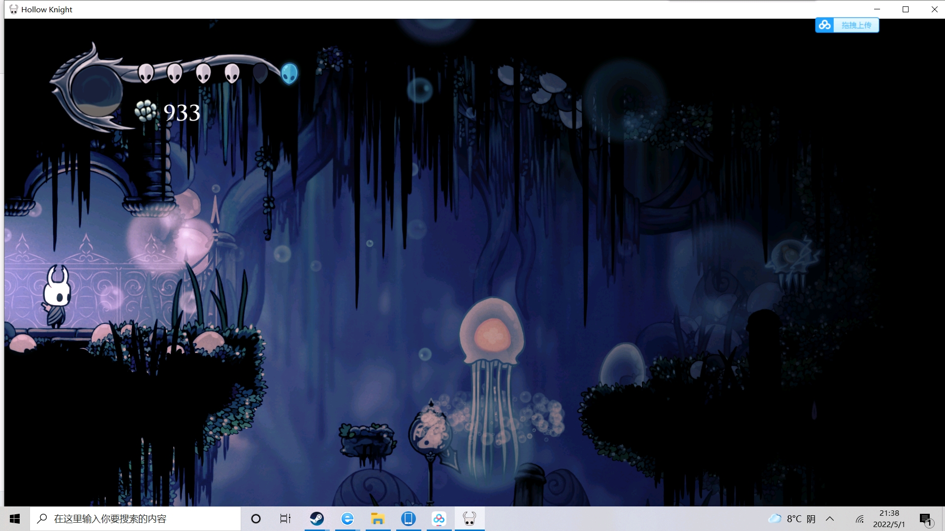Click the empty dark health mask

(x=260, y=73)
